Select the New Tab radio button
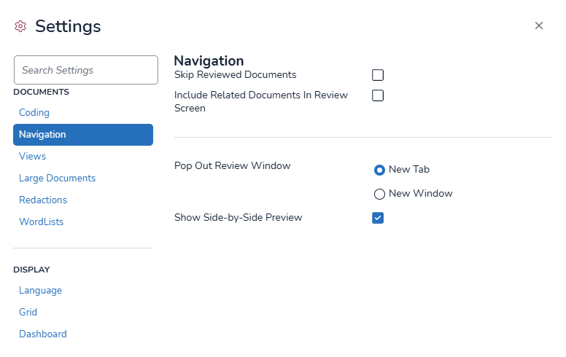This screenshot has width=566, height=357. [379, 170]
